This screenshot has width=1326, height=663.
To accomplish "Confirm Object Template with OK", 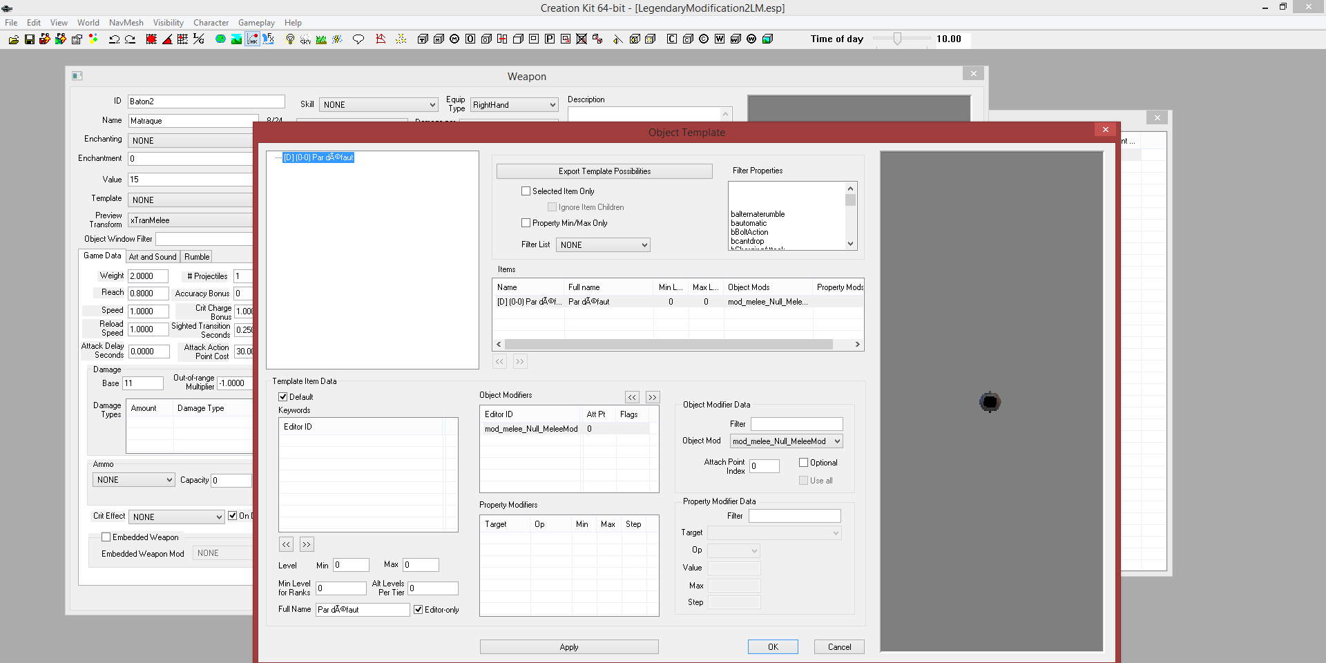I will (x=773, y=647).
